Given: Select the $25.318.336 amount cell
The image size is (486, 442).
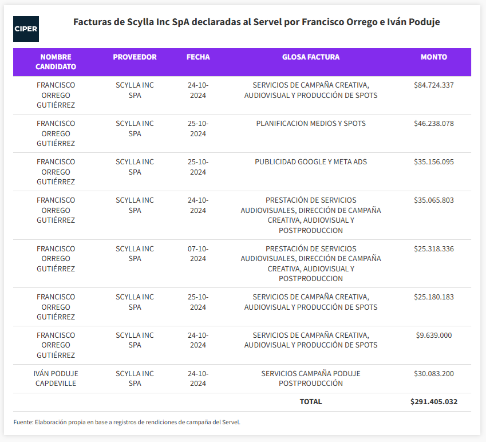Looking at the screenshot, I should tap(433, 248).
